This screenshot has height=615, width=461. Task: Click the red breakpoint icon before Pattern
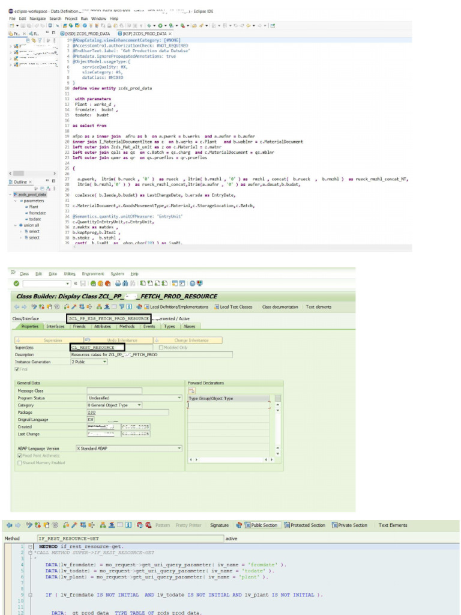(148, 525)
